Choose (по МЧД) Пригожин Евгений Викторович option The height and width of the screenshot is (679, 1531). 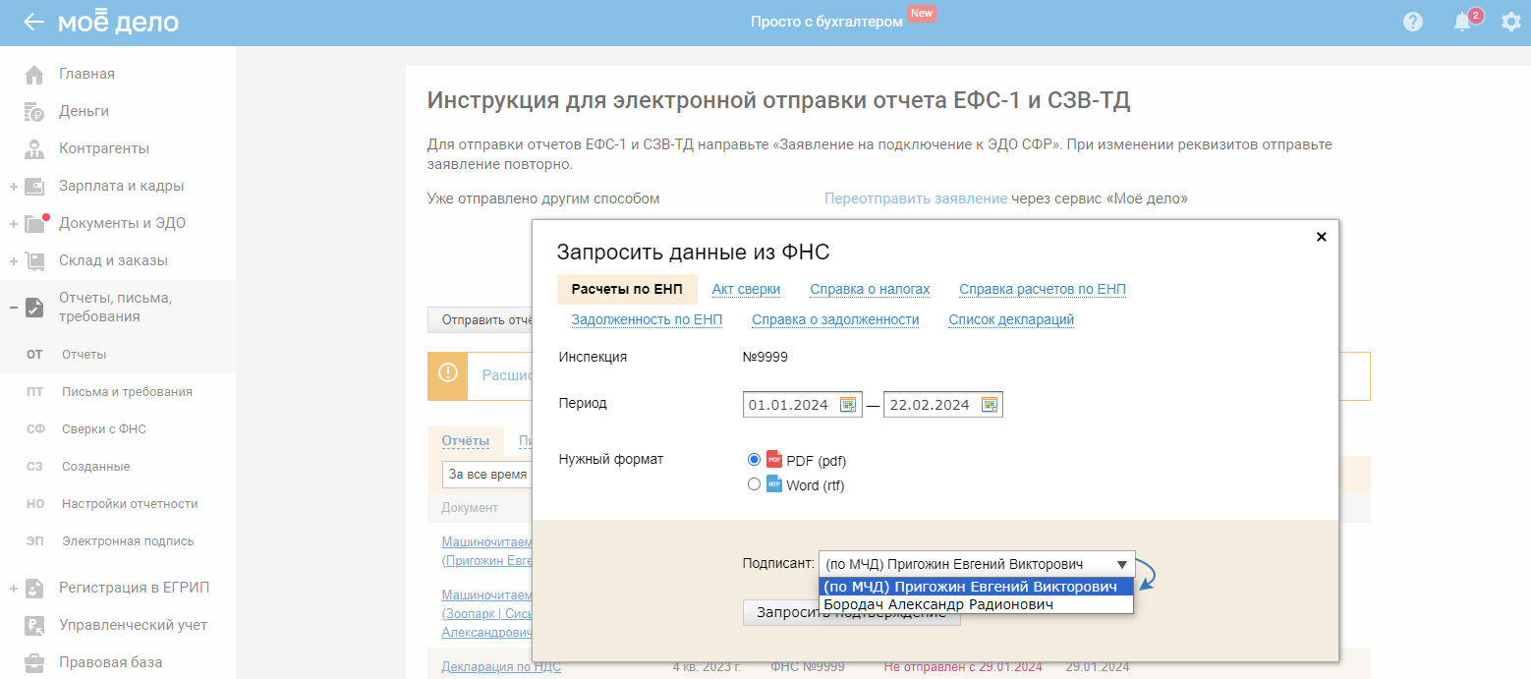click(x=976, y=587)
